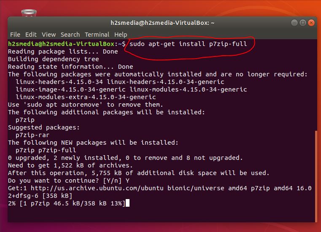Image resolution: width=321 pixels, height=232 pixels.
Task: Minimize the terminal window
Action: point(294,22)
